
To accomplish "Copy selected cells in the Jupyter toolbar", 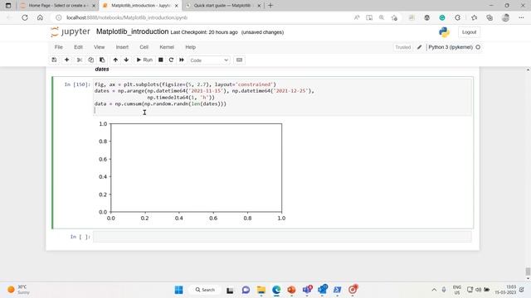I will click(90, 60).
